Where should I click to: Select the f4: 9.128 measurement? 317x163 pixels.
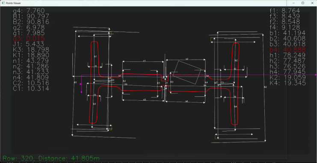point(285,27)
